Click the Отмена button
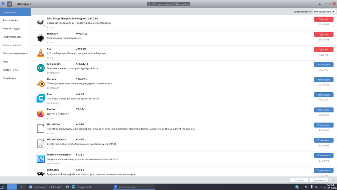 299,180
